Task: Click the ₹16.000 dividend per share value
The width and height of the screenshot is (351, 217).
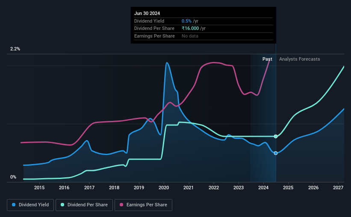Action: 190,29
